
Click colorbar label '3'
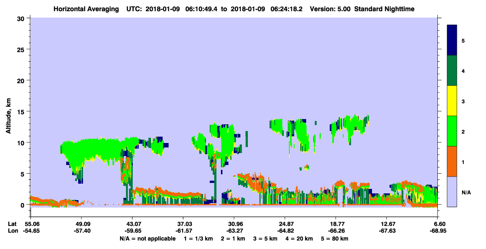(x=463, y=102)
